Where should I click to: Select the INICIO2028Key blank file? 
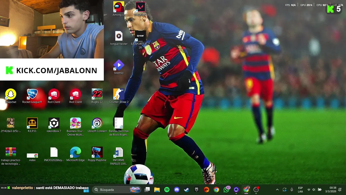click(x=54, y=154)
